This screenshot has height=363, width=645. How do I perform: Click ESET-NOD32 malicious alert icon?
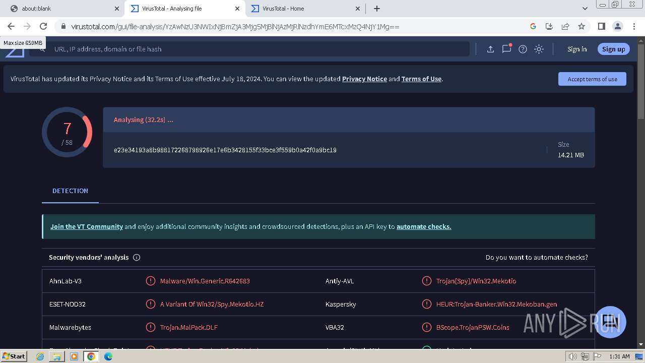click(x=150, y=304)
